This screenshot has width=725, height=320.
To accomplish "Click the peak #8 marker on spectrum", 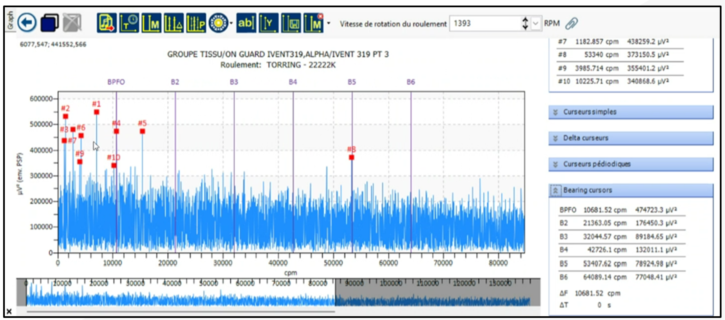I will click(x=351, y=157).
